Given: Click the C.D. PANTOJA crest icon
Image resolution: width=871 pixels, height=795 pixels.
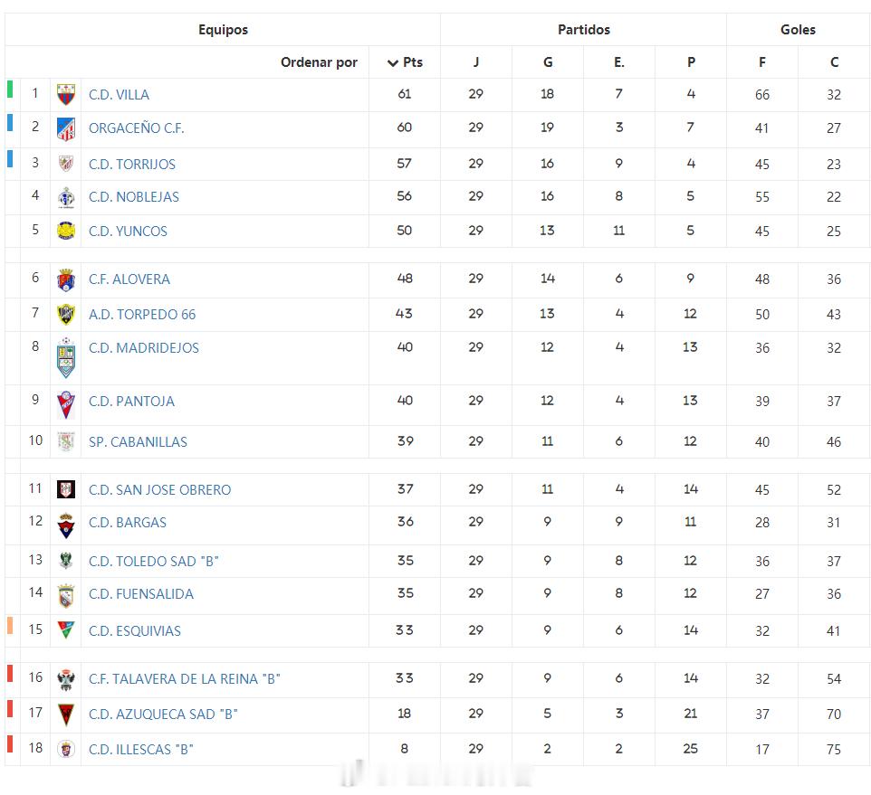Looking at the screenshot, I should pyautogui.click(x=66, y=404).
